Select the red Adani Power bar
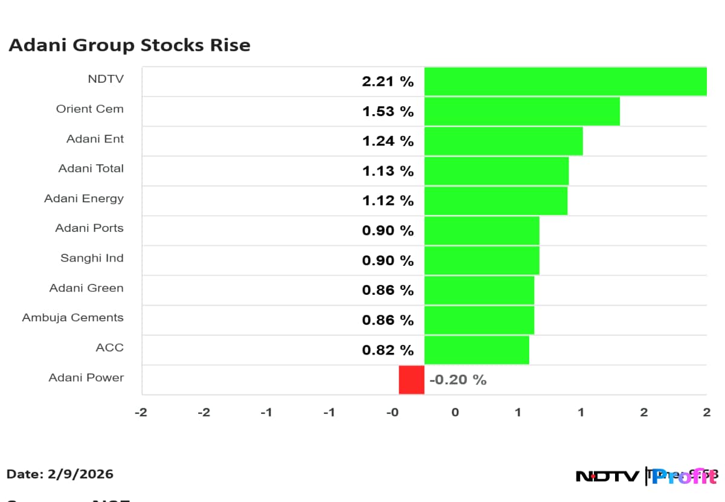Viewport: 725px width, 502px height. coord(411,380)
